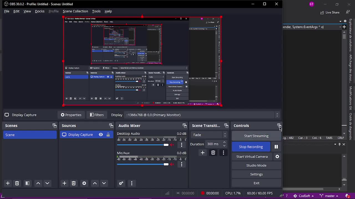Open the Tools menu
Image resolution: width=355 pixels, height=199 pixels.
(x=96, y=11)
